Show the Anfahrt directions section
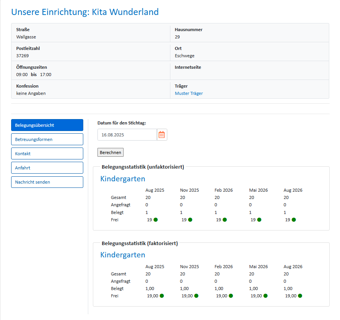Image resolution: width=340 pixels, height=320 pixels. click(x=47, y=168)
